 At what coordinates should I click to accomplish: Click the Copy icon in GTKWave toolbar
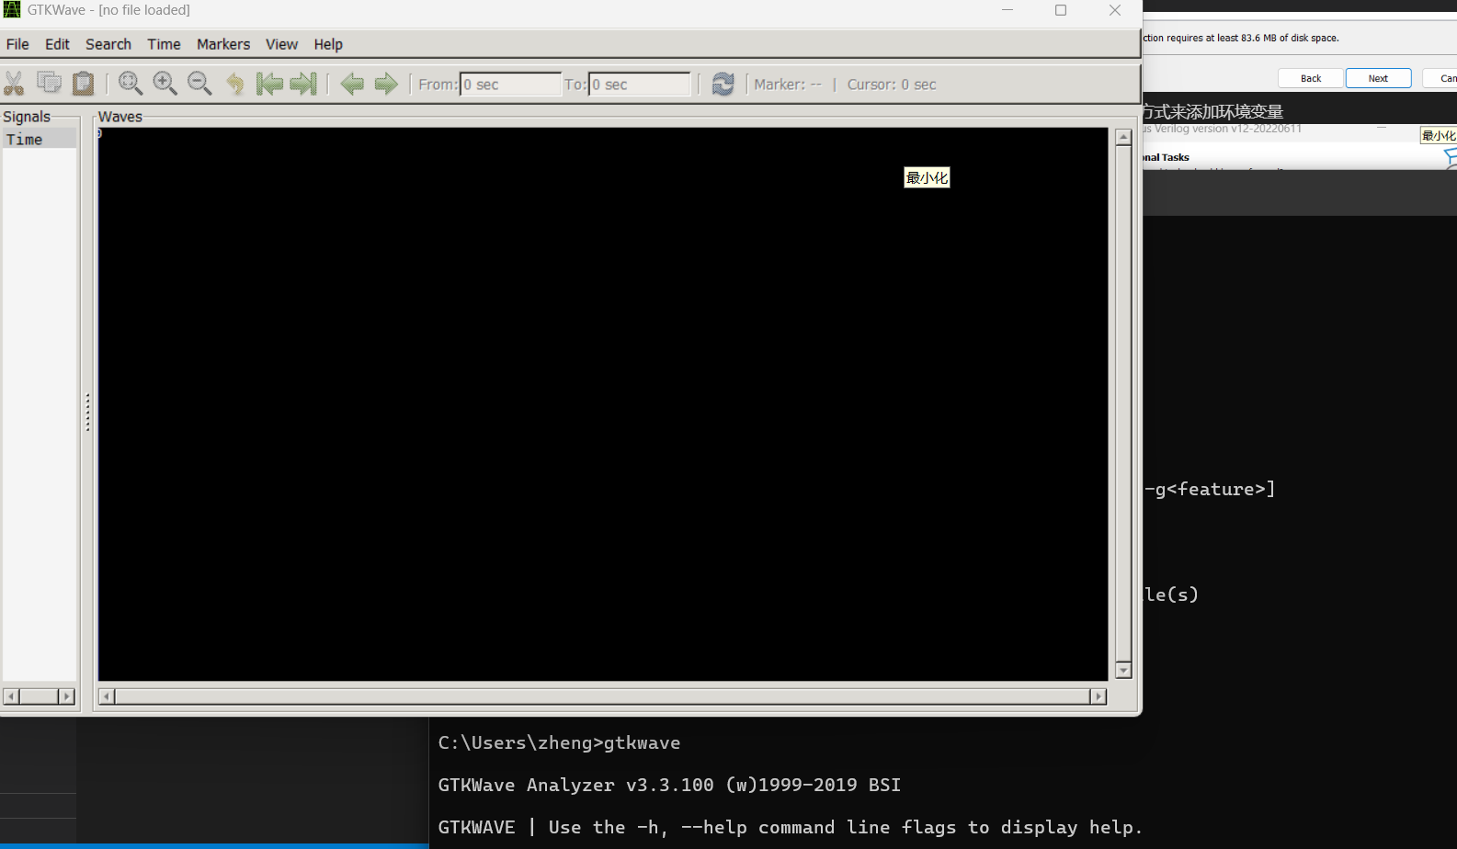pos(49,83)
